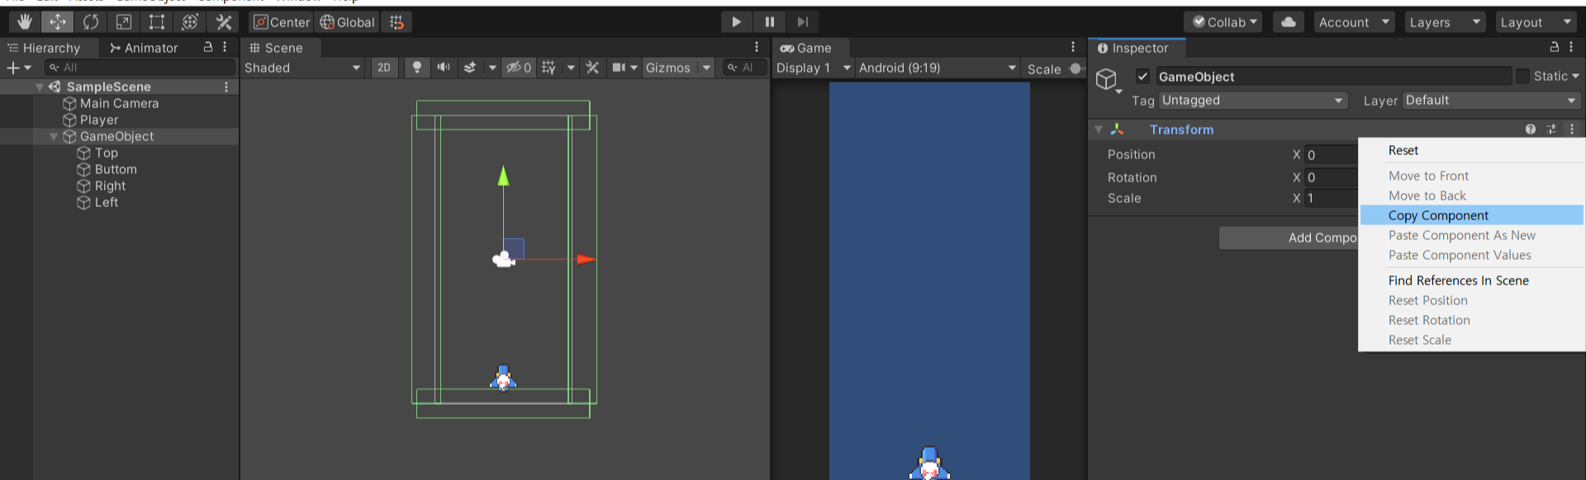Toggle scene grid visibility
The image size is (1586, 480).
click(x=548, y=68)
